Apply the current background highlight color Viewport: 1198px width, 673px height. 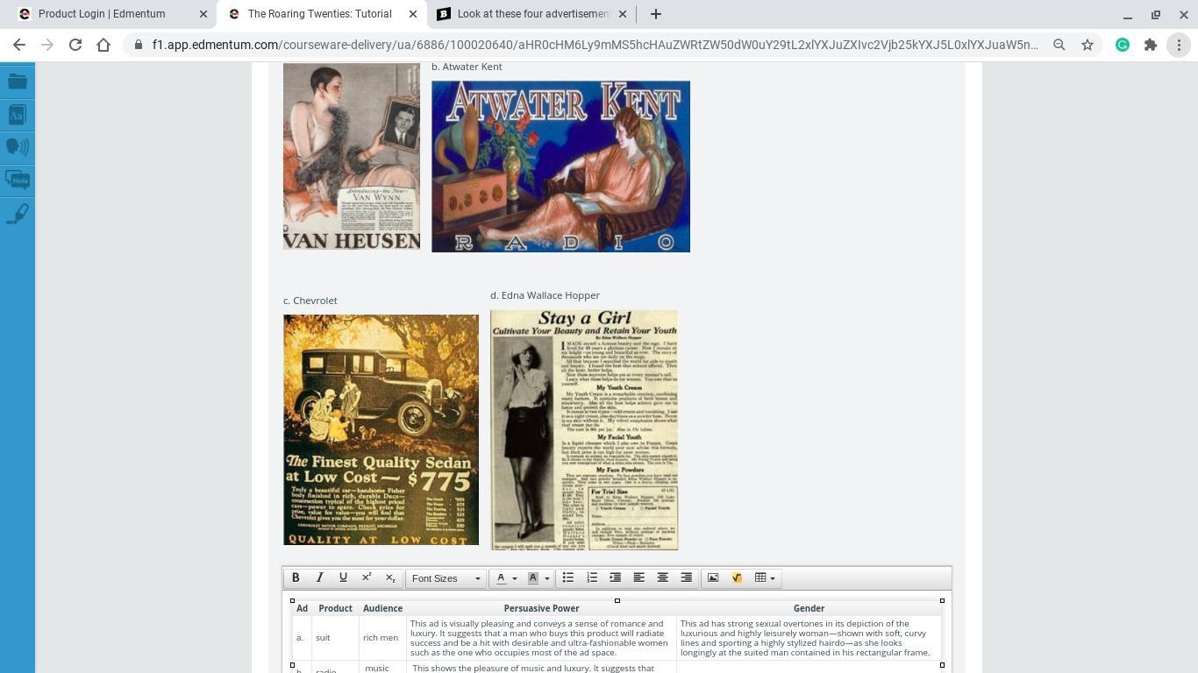(532, 578)
